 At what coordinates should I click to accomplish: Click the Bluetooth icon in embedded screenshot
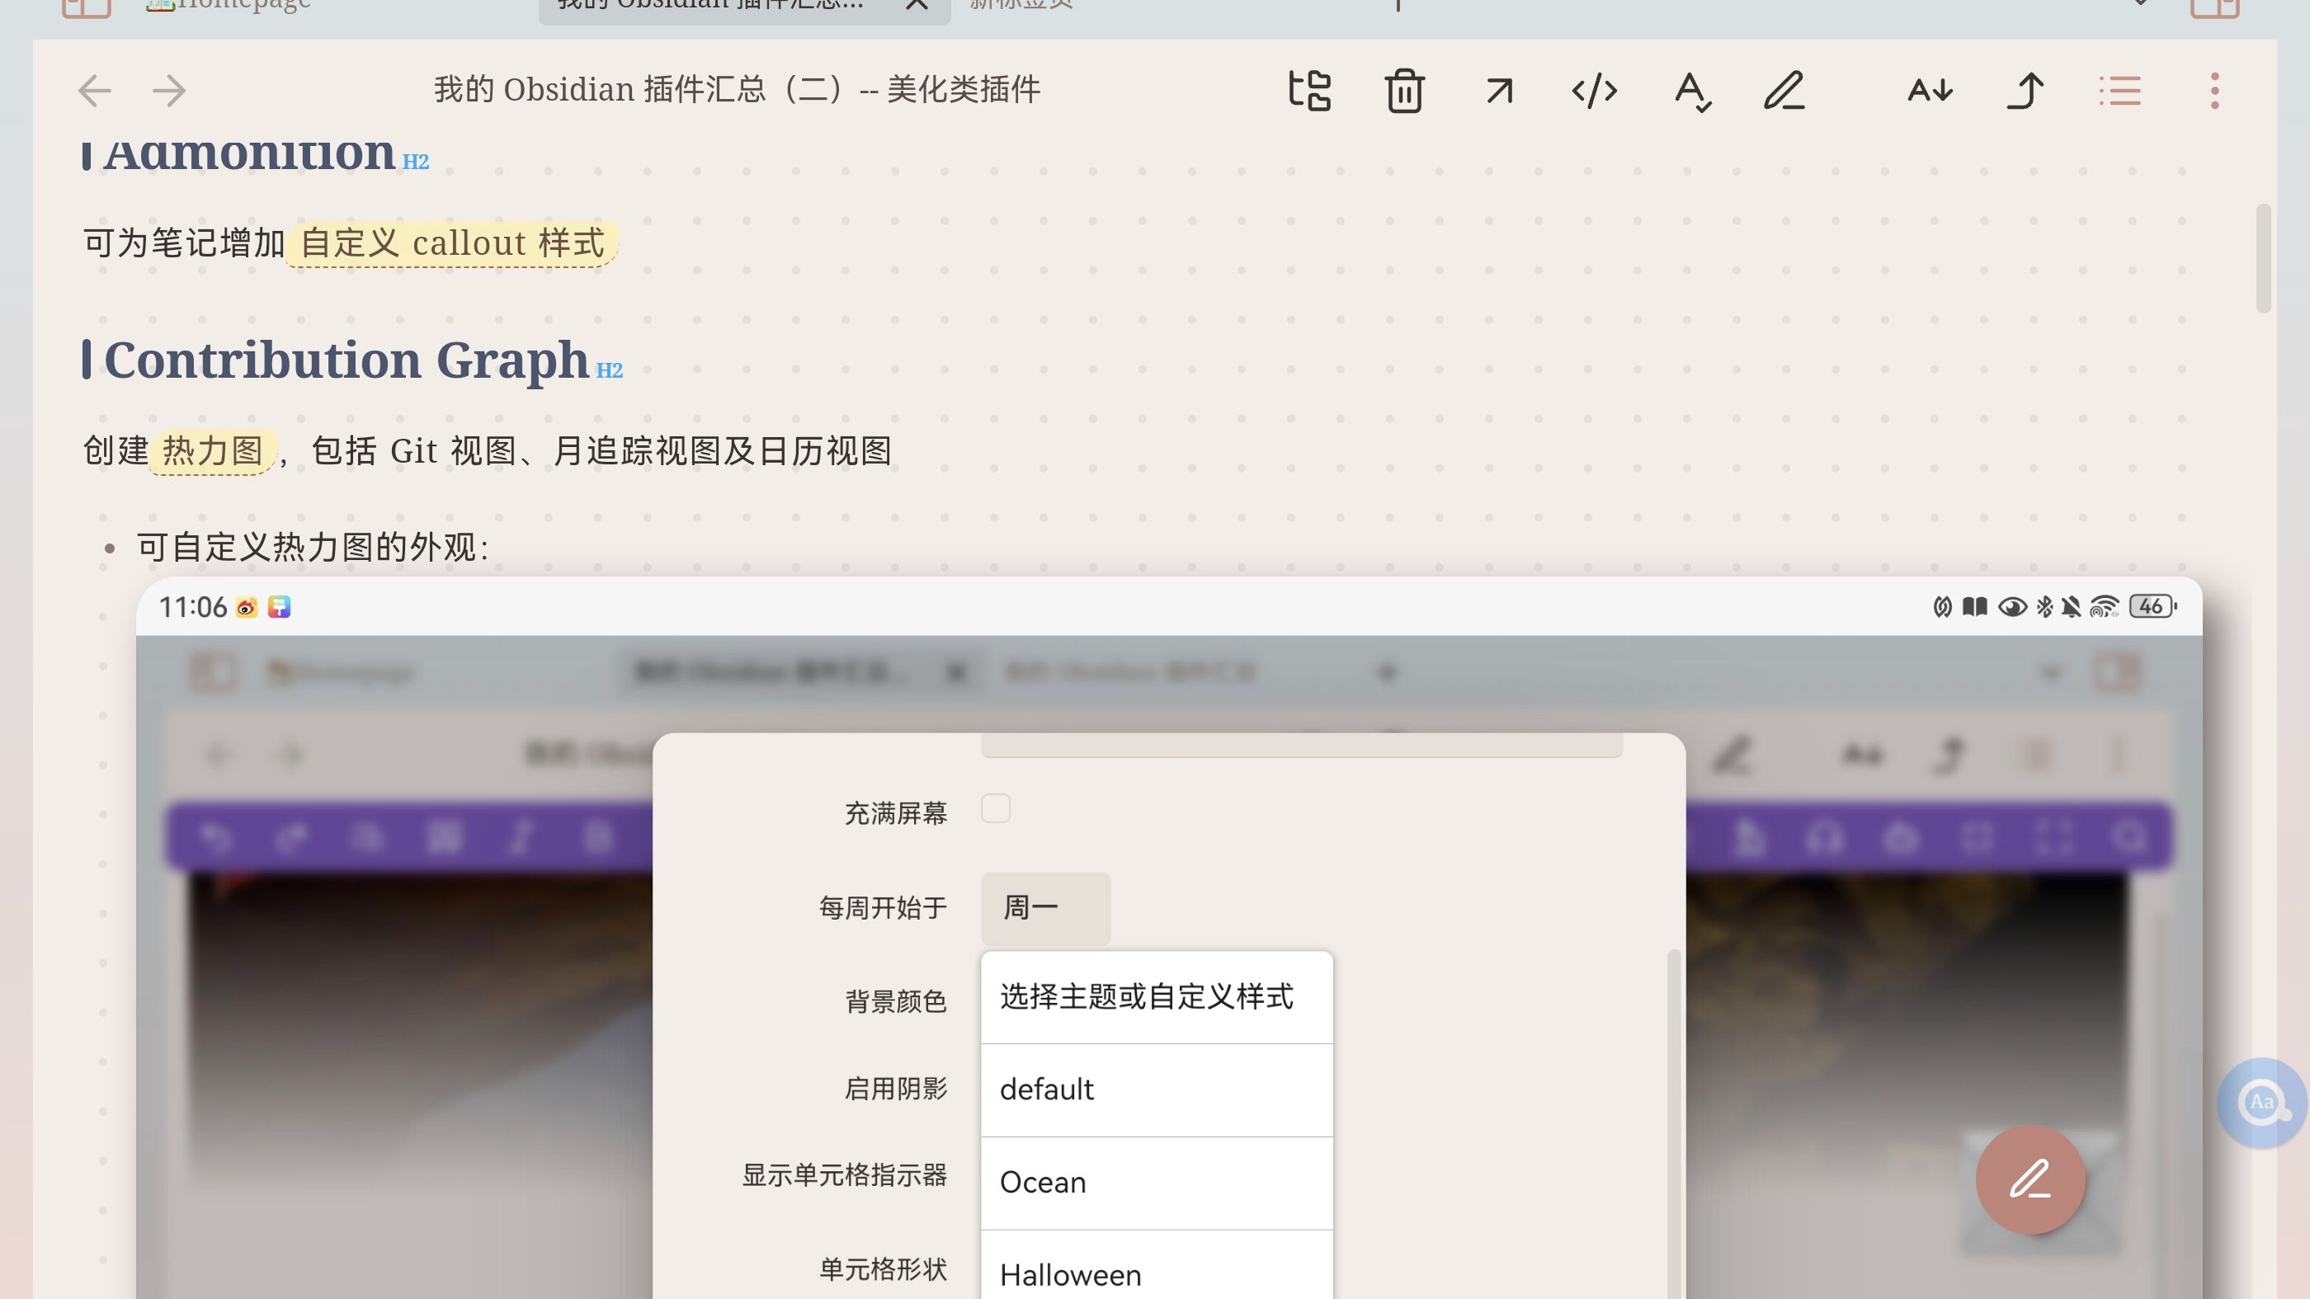(2044, 607)
